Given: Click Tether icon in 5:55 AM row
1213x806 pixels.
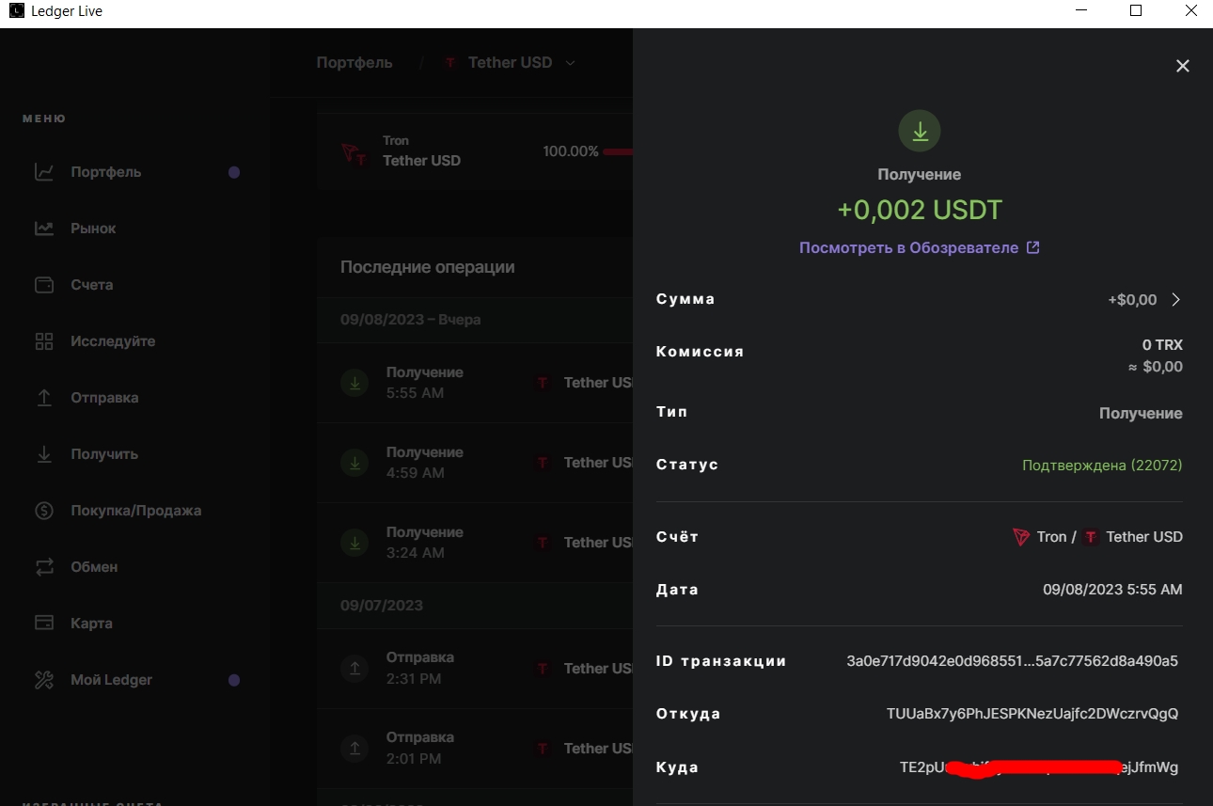Looking at the screenshot, I should 543,383.
